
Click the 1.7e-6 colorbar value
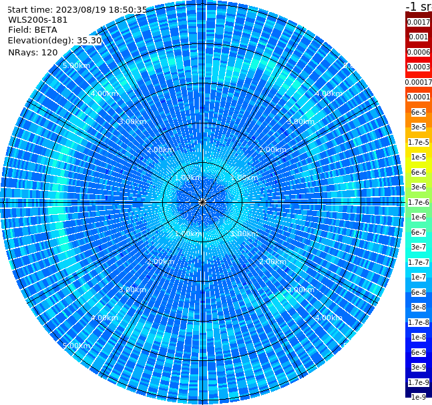coord(419,202)
